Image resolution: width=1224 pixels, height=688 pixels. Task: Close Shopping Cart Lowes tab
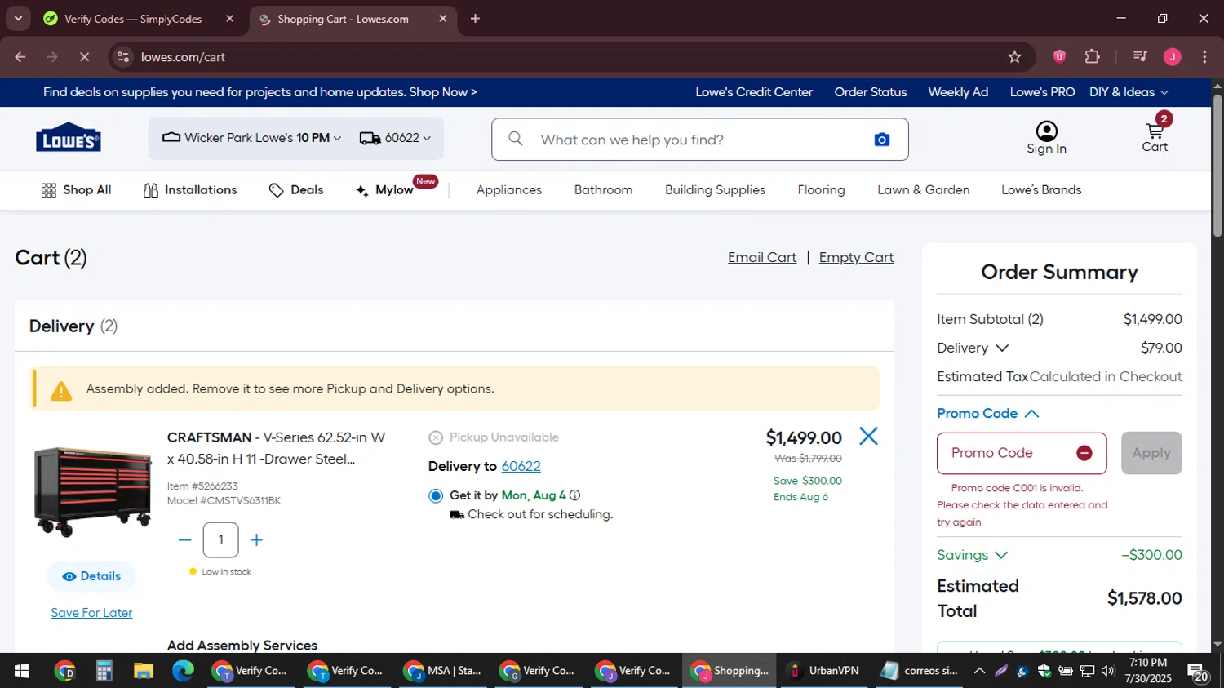coord(443,19)
